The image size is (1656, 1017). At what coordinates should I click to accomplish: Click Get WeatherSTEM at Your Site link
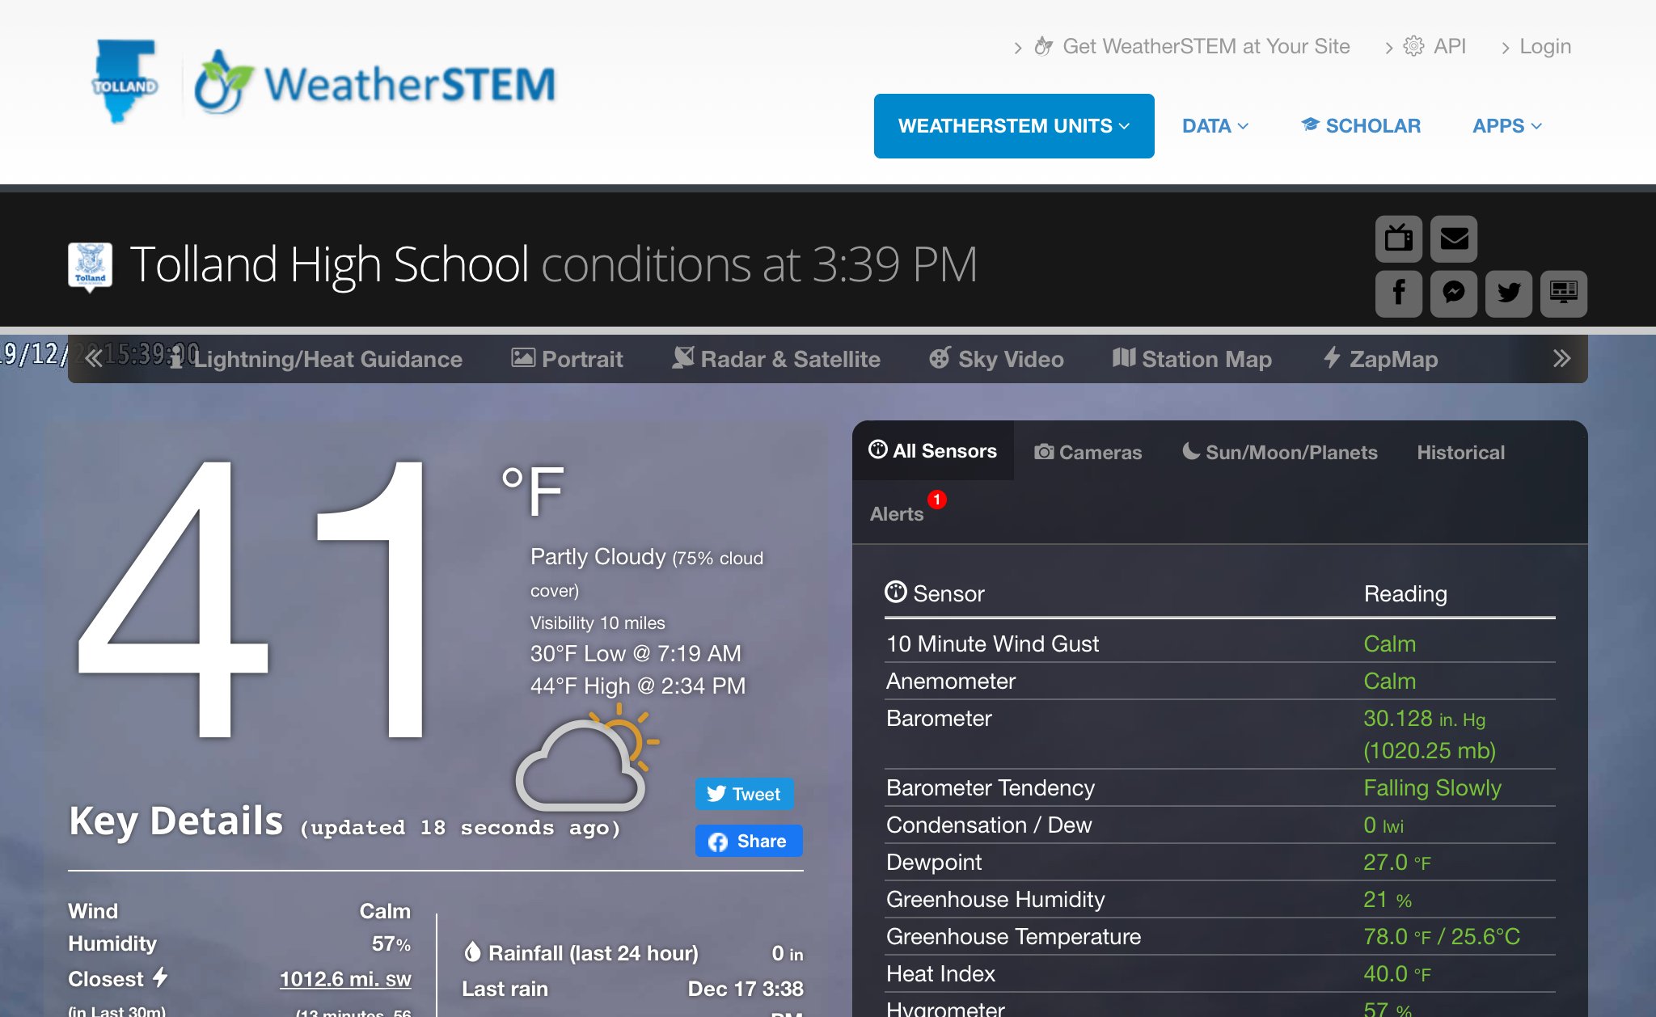1193,46
